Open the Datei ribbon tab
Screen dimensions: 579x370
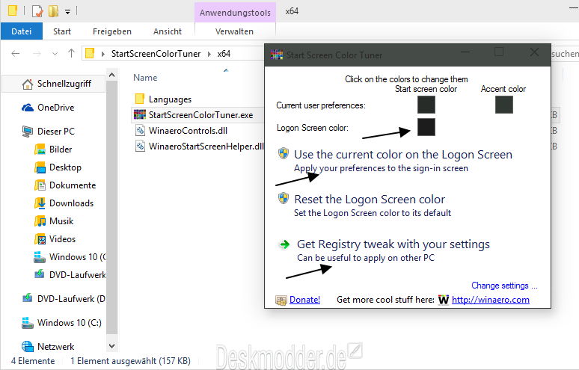(x=22, y=31)
